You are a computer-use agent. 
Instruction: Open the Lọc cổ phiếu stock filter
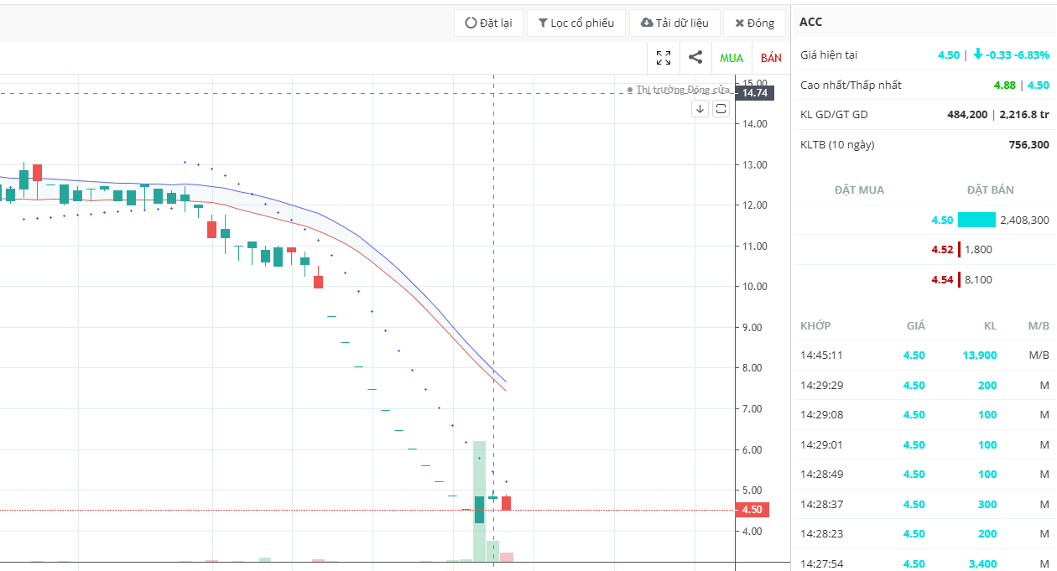576,23
